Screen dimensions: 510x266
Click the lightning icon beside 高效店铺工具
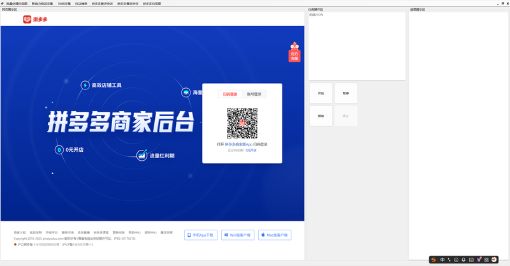85,85
